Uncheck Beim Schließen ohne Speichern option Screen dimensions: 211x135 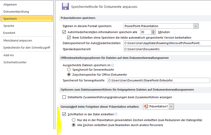(69, 38)
